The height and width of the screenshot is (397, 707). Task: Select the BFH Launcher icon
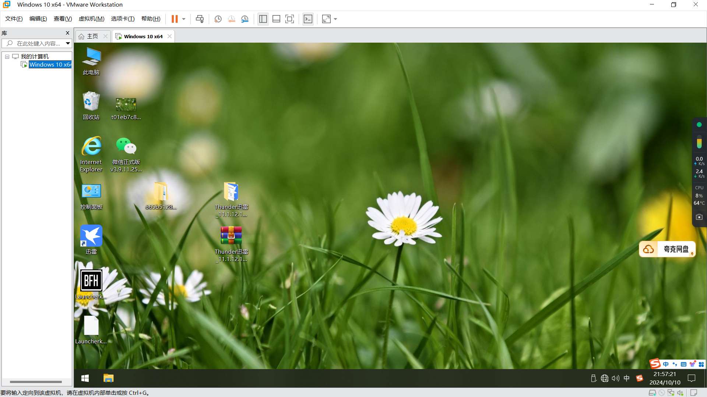point(91,285)
